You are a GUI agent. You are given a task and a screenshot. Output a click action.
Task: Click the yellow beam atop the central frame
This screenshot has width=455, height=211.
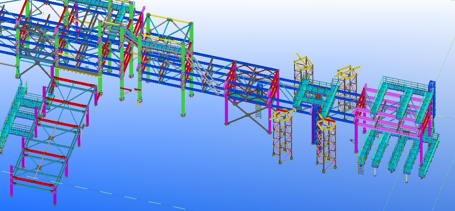pos(170,20)
